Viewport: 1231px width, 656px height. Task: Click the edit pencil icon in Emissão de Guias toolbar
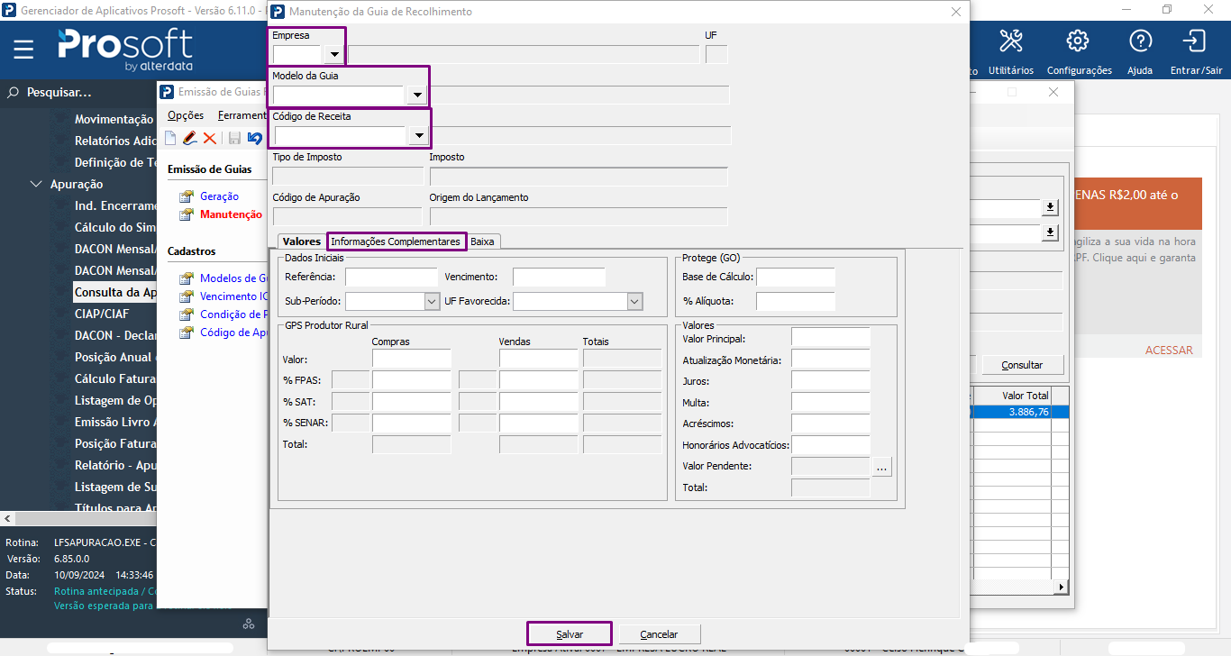click(189, 138)
